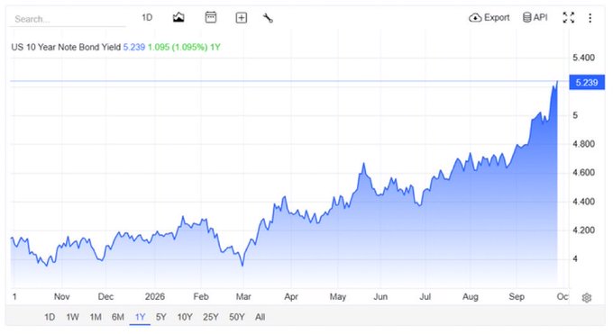Click the May x-axis label

(338, 296)
